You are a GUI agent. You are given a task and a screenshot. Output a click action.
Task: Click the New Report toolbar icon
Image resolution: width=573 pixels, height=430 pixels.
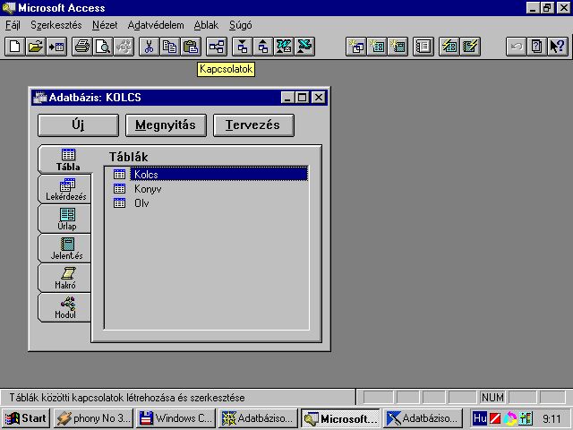pyautogui.click(x=398, y=47)
